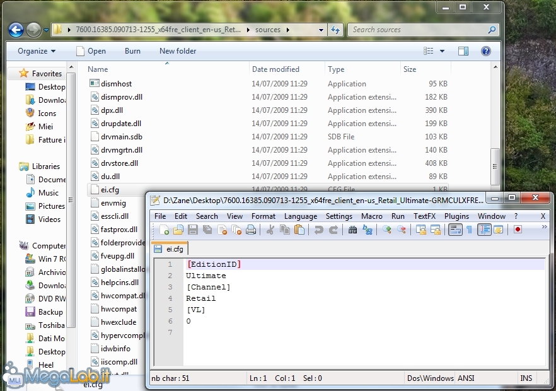Expand the breadcrumb arrow after sources

click(288, 30)
